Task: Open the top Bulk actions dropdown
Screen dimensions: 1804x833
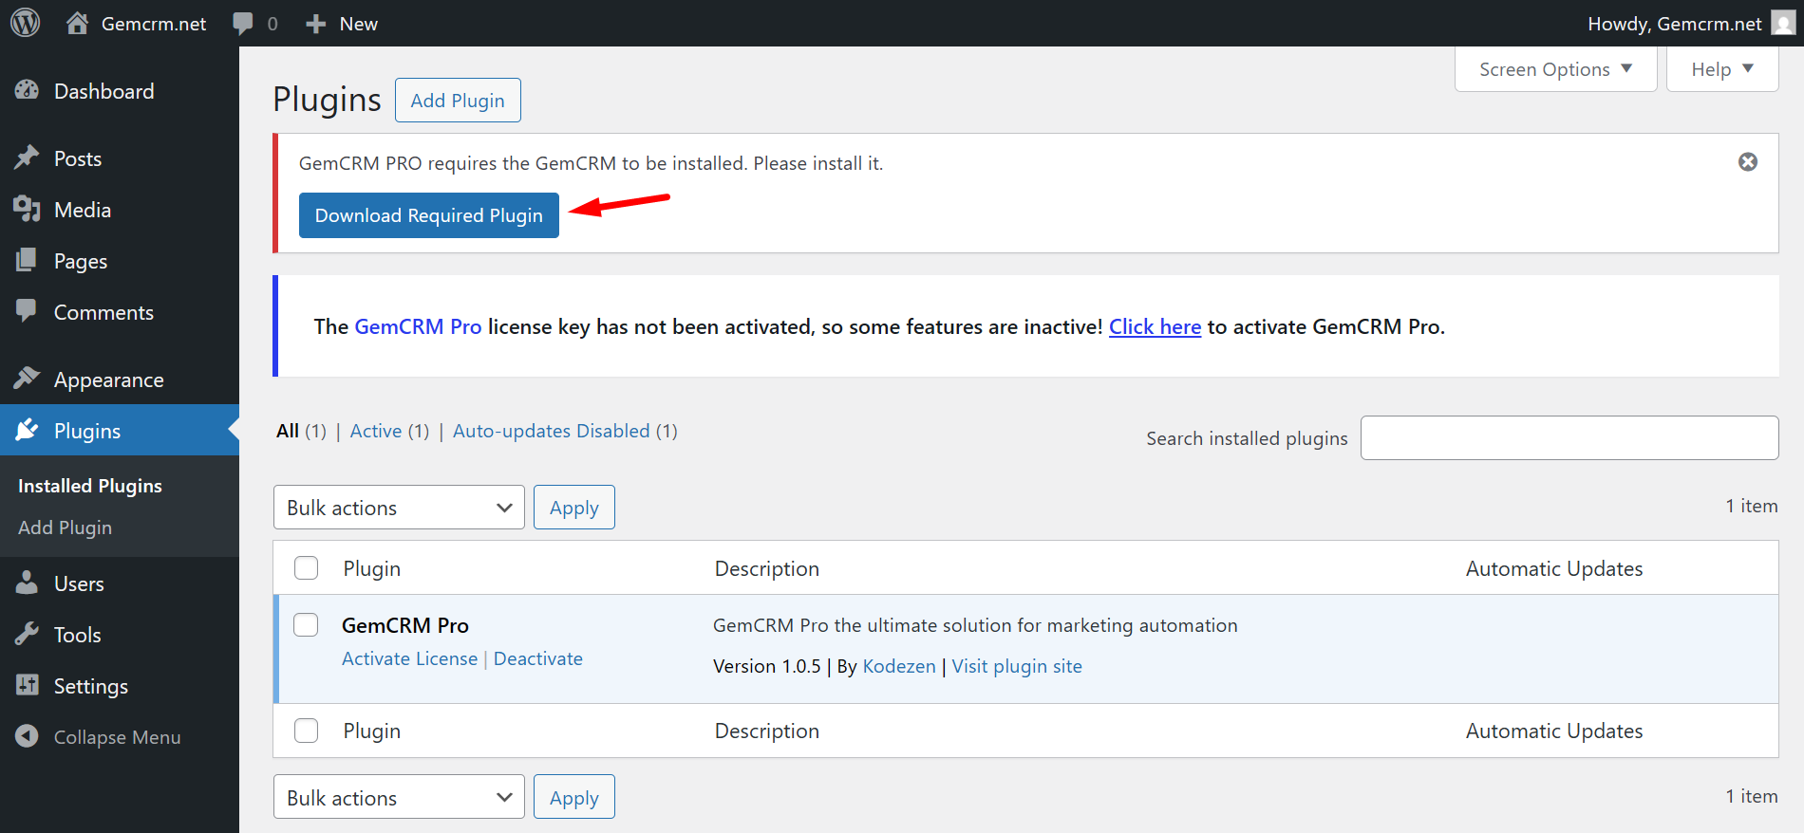Action: (x=399, y=508)
